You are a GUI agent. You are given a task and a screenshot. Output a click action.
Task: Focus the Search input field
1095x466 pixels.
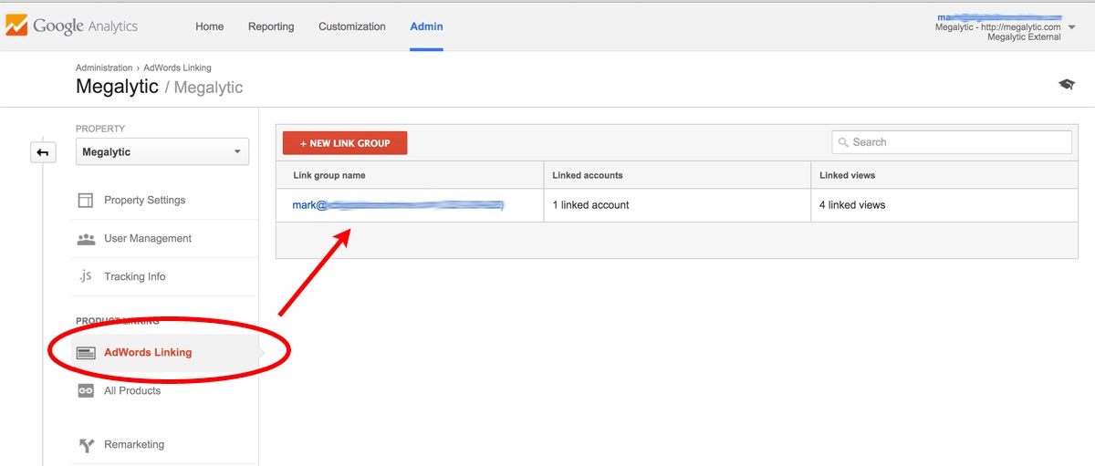958,142
